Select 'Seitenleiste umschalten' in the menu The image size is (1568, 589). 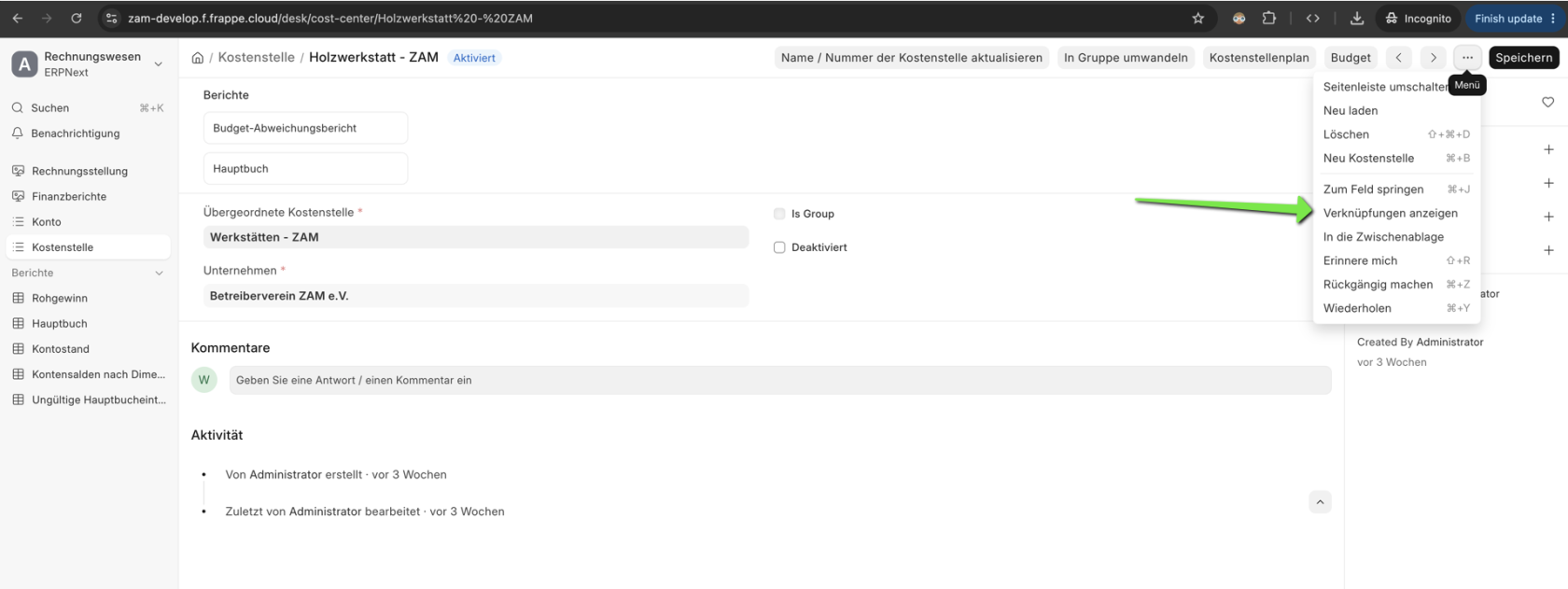click(1385, 87)
